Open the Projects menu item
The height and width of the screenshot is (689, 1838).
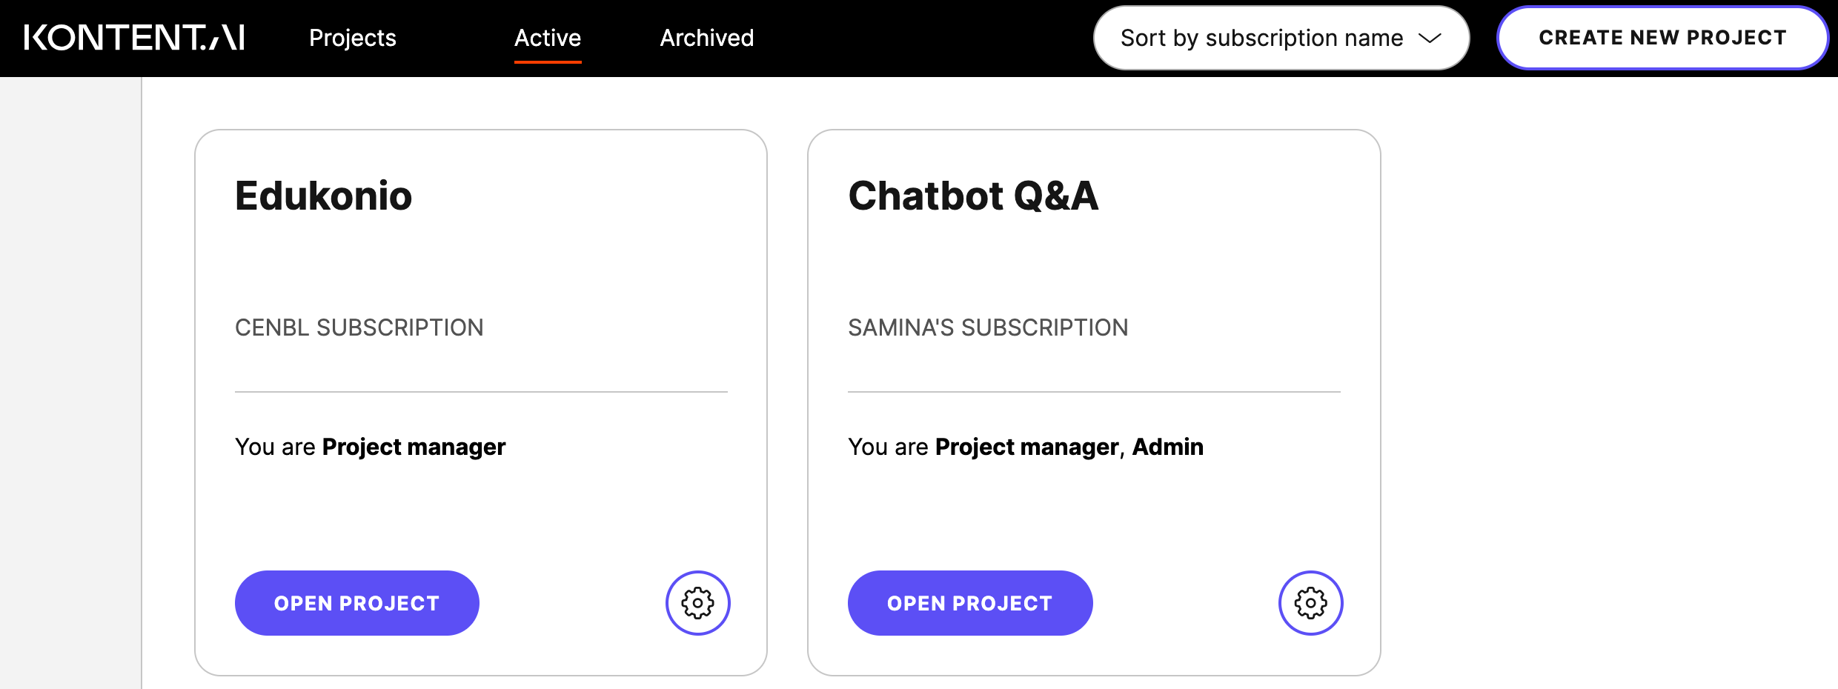(353, 38)
